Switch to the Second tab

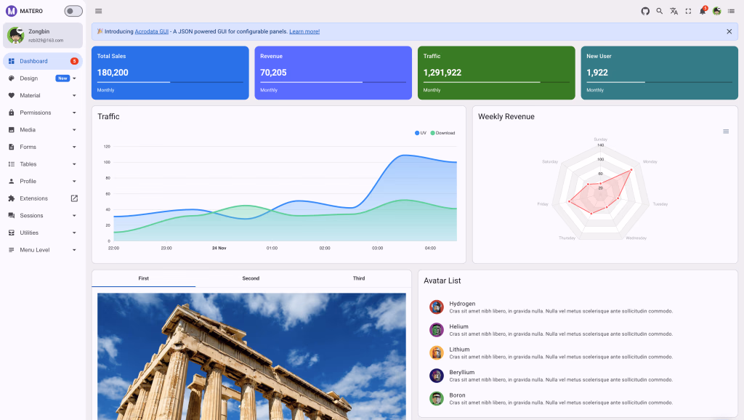tap(251, 278)
